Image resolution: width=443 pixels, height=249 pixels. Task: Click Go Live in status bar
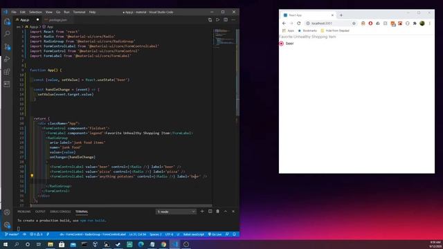click(x=215, y=234)
